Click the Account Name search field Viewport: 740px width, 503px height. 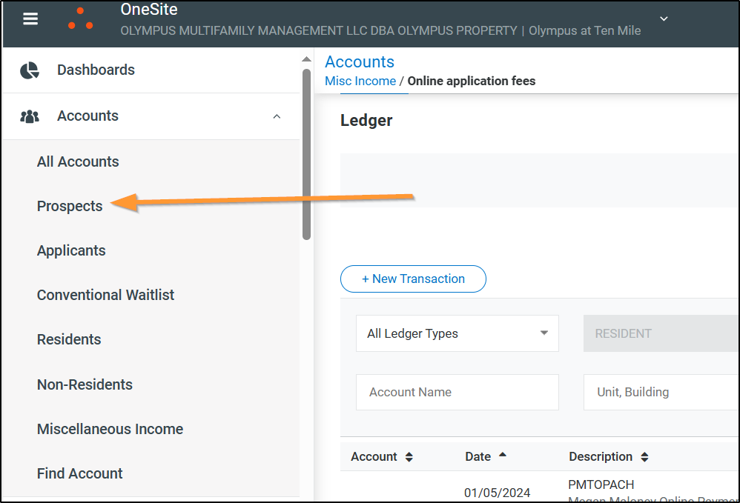457,392
